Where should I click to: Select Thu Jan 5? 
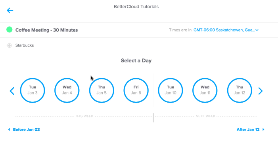point(102,90)
